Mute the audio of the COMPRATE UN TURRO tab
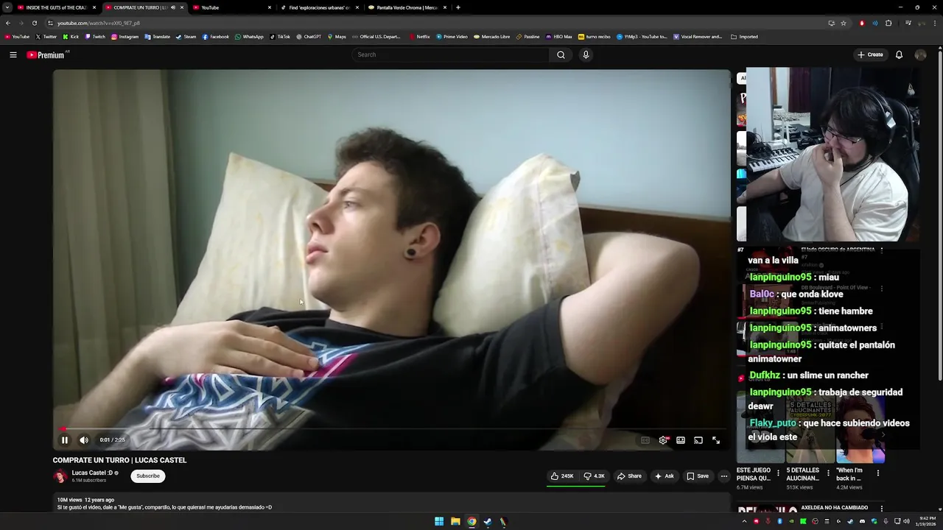943x530 pixels. (x=173, y=7)
